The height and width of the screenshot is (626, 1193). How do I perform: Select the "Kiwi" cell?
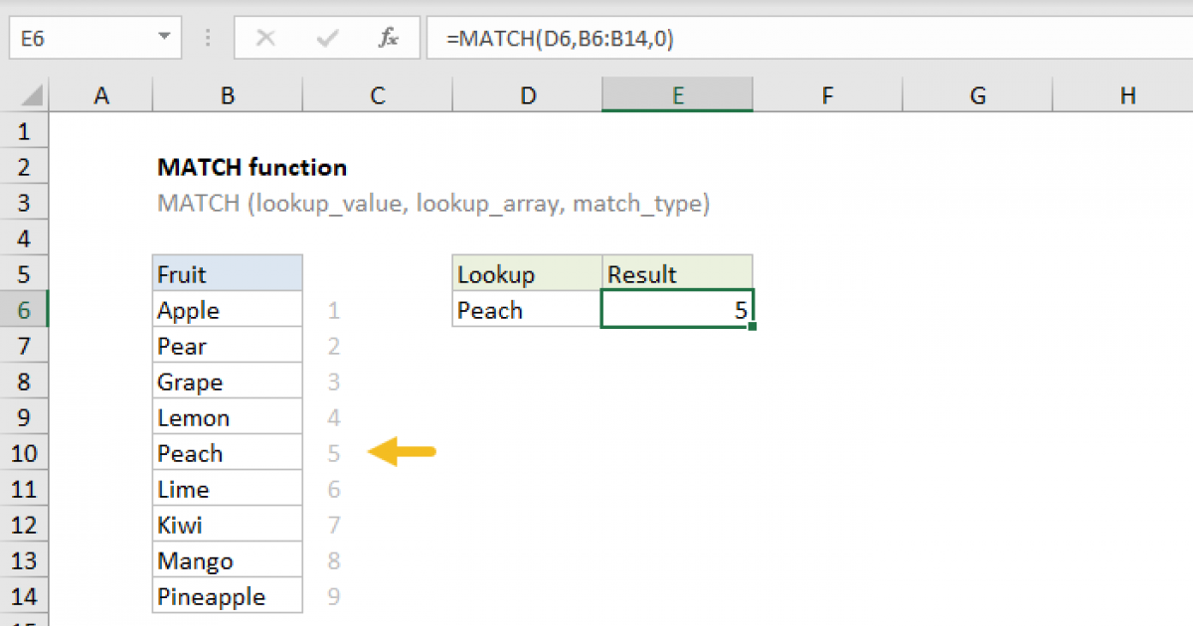tap(228, 525)
